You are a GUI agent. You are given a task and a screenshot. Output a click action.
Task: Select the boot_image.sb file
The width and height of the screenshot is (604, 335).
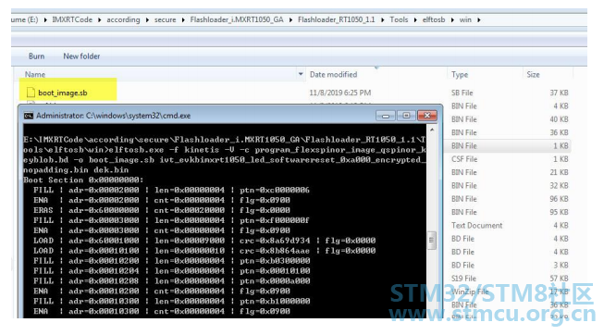(62, 93)
